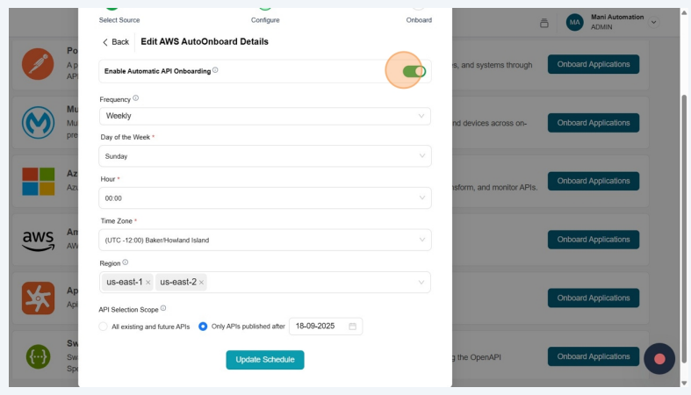Click the Postman logo icon
The image size is (691, 395).
38,64
